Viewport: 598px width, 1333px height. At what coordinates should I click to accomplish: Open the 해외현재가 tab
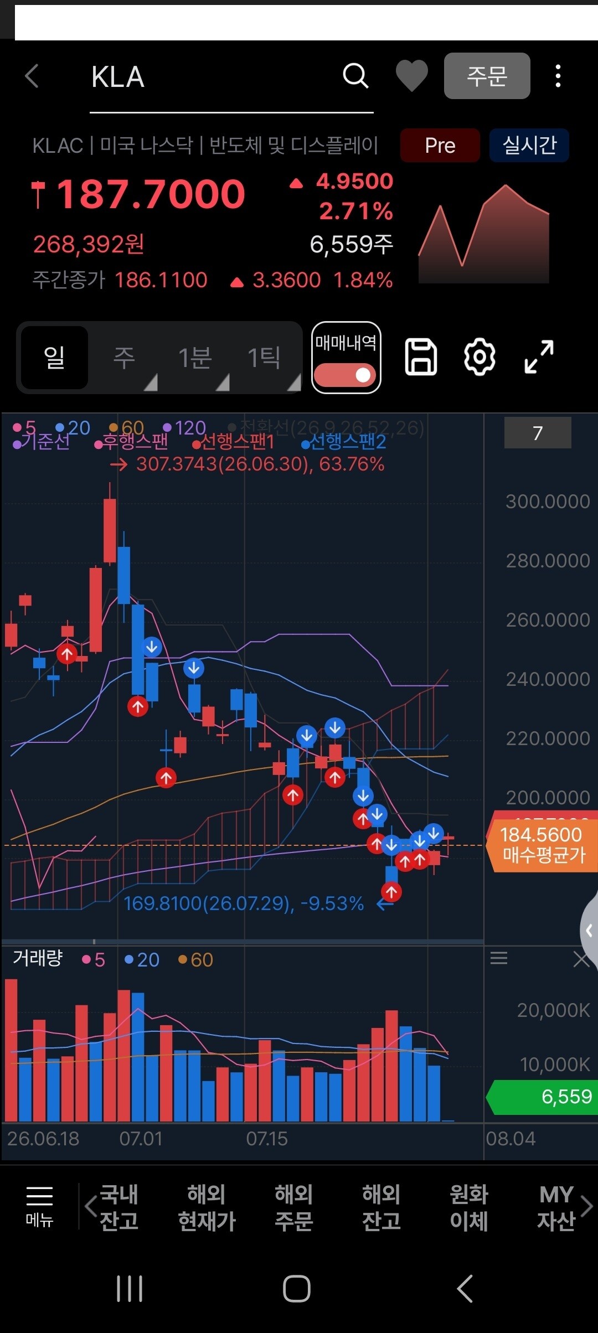(207, 1207)
